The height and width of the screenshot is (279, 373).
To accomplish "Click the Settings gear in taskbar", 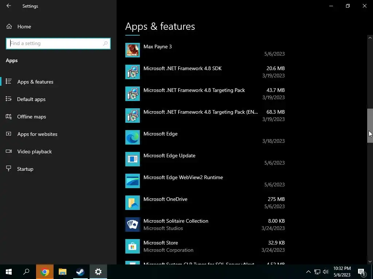I will (x=98, y=272).
